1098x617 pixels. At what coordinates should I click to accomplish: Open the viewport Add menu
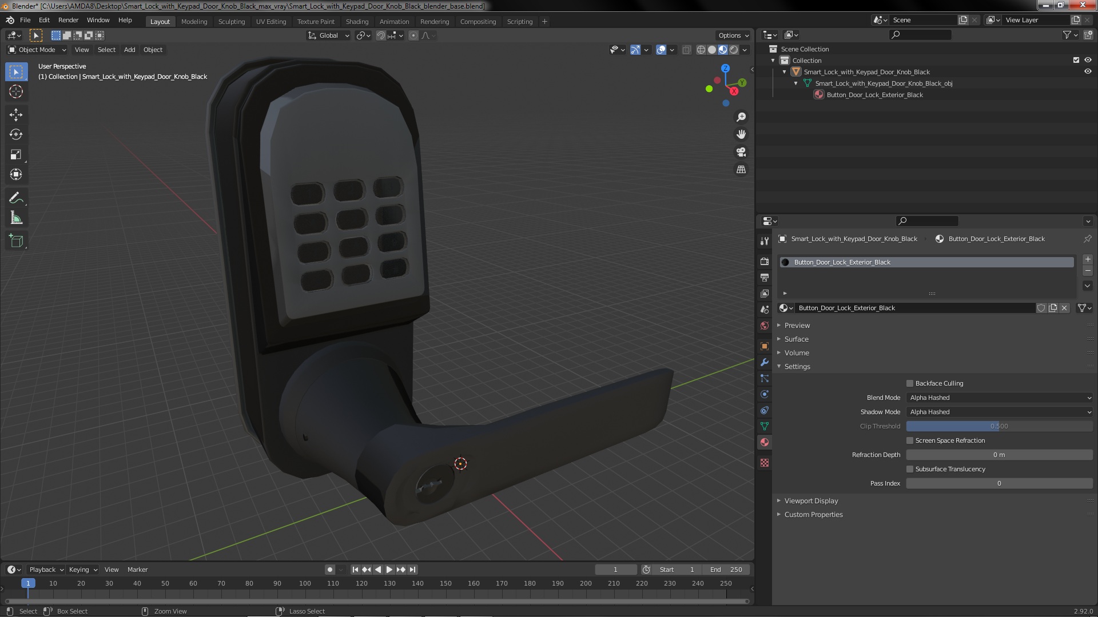click(130, 50)
